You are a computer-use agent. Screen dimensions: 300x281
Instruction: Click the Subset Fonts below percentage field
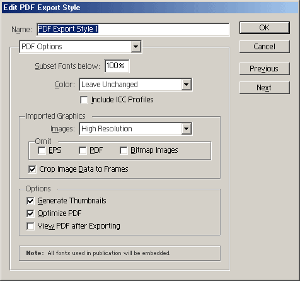tap(117, 66)
